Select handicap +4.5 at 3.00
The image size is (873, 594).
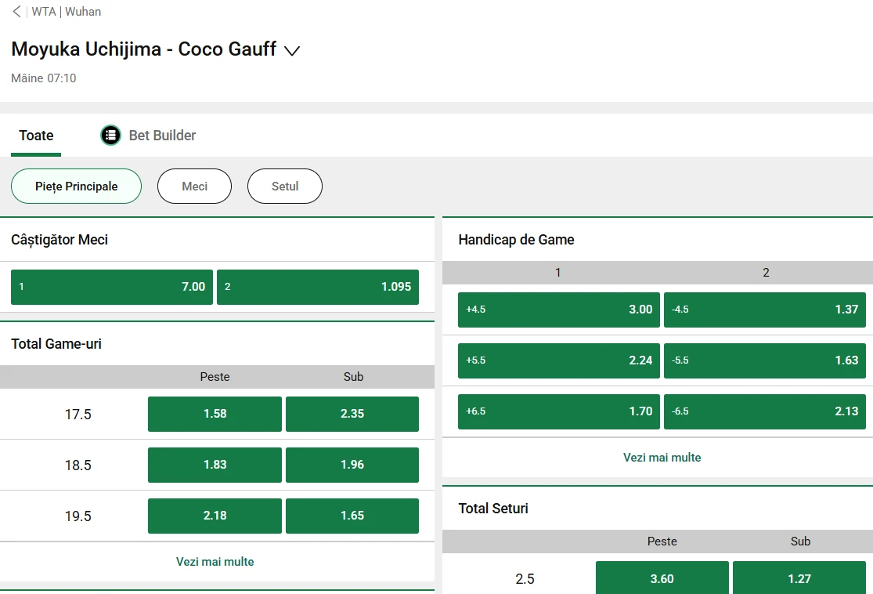coord(559,310)
